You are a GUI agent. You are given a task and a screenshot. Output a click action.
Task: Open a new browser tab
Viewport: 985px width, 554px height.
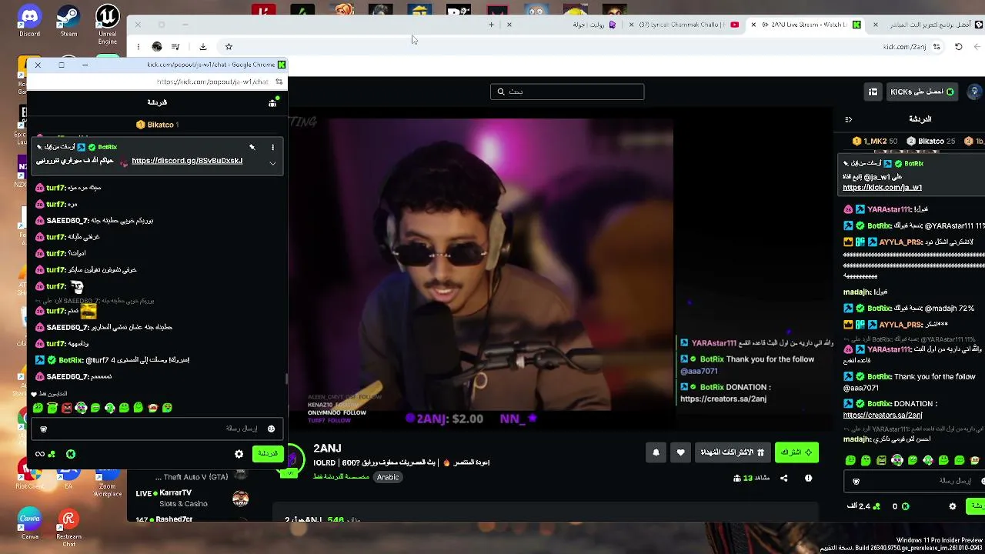tap(491, 25)
